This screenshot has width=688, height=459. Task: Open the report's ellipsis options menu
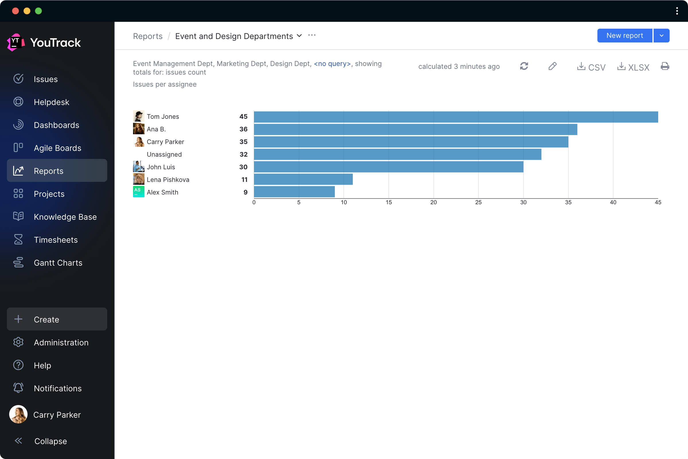click(312, 35)
